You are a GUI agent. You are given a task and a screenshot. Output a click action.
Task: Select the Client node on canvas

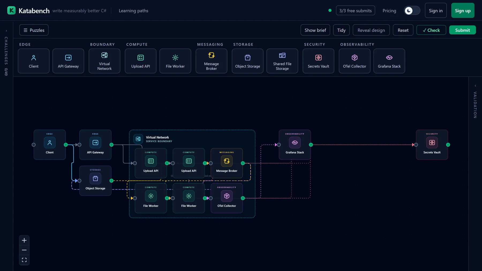click(x=50, y=145)
